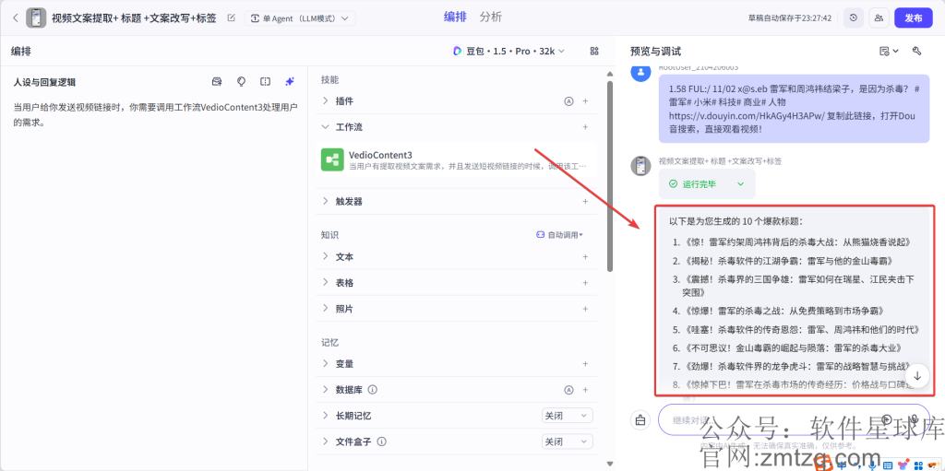Expand the 插件 section
The height and width of the screenshot is (471, 945).
coord(326,101)
